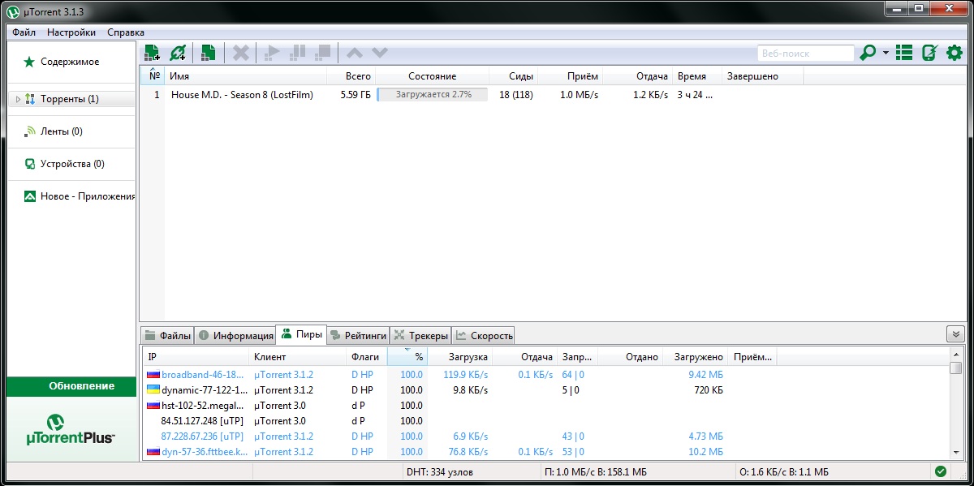Select Содержимое in the sidebar
The height and width of the screenshot is (486, 974).
pos(70,62)
